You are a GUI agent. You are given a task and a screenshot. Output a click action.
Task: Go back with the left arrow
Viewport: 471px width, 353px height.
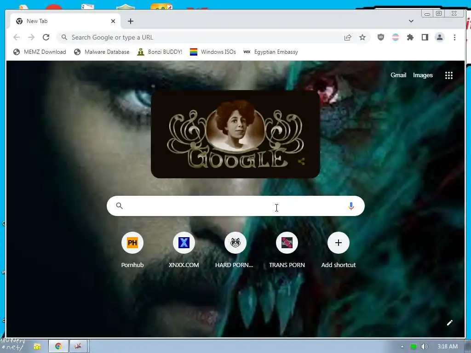17,37
